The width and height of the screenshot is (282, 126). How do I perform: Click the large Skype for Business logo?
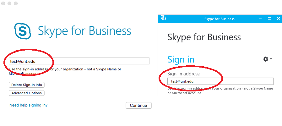coord(23,31)
